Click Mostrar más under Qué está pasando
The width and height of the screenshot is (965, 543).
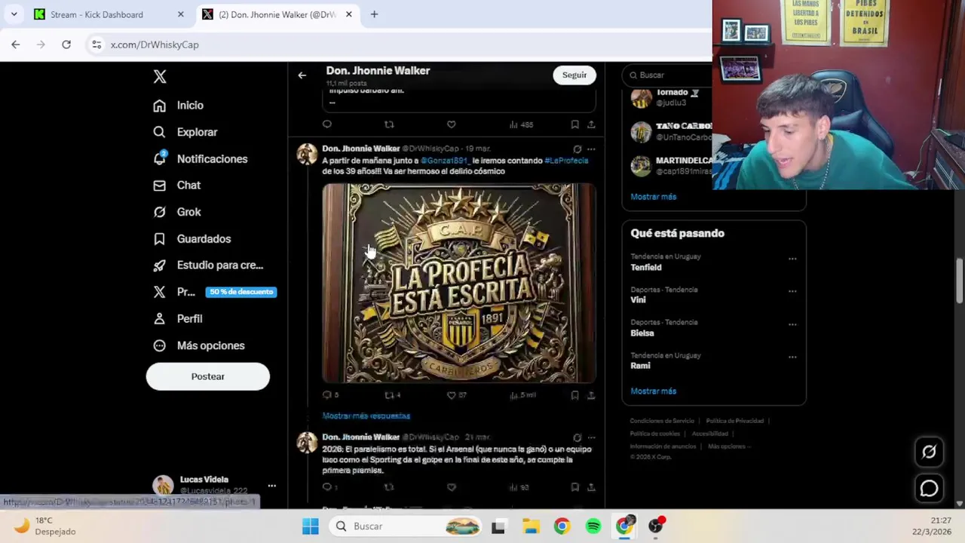654,391
